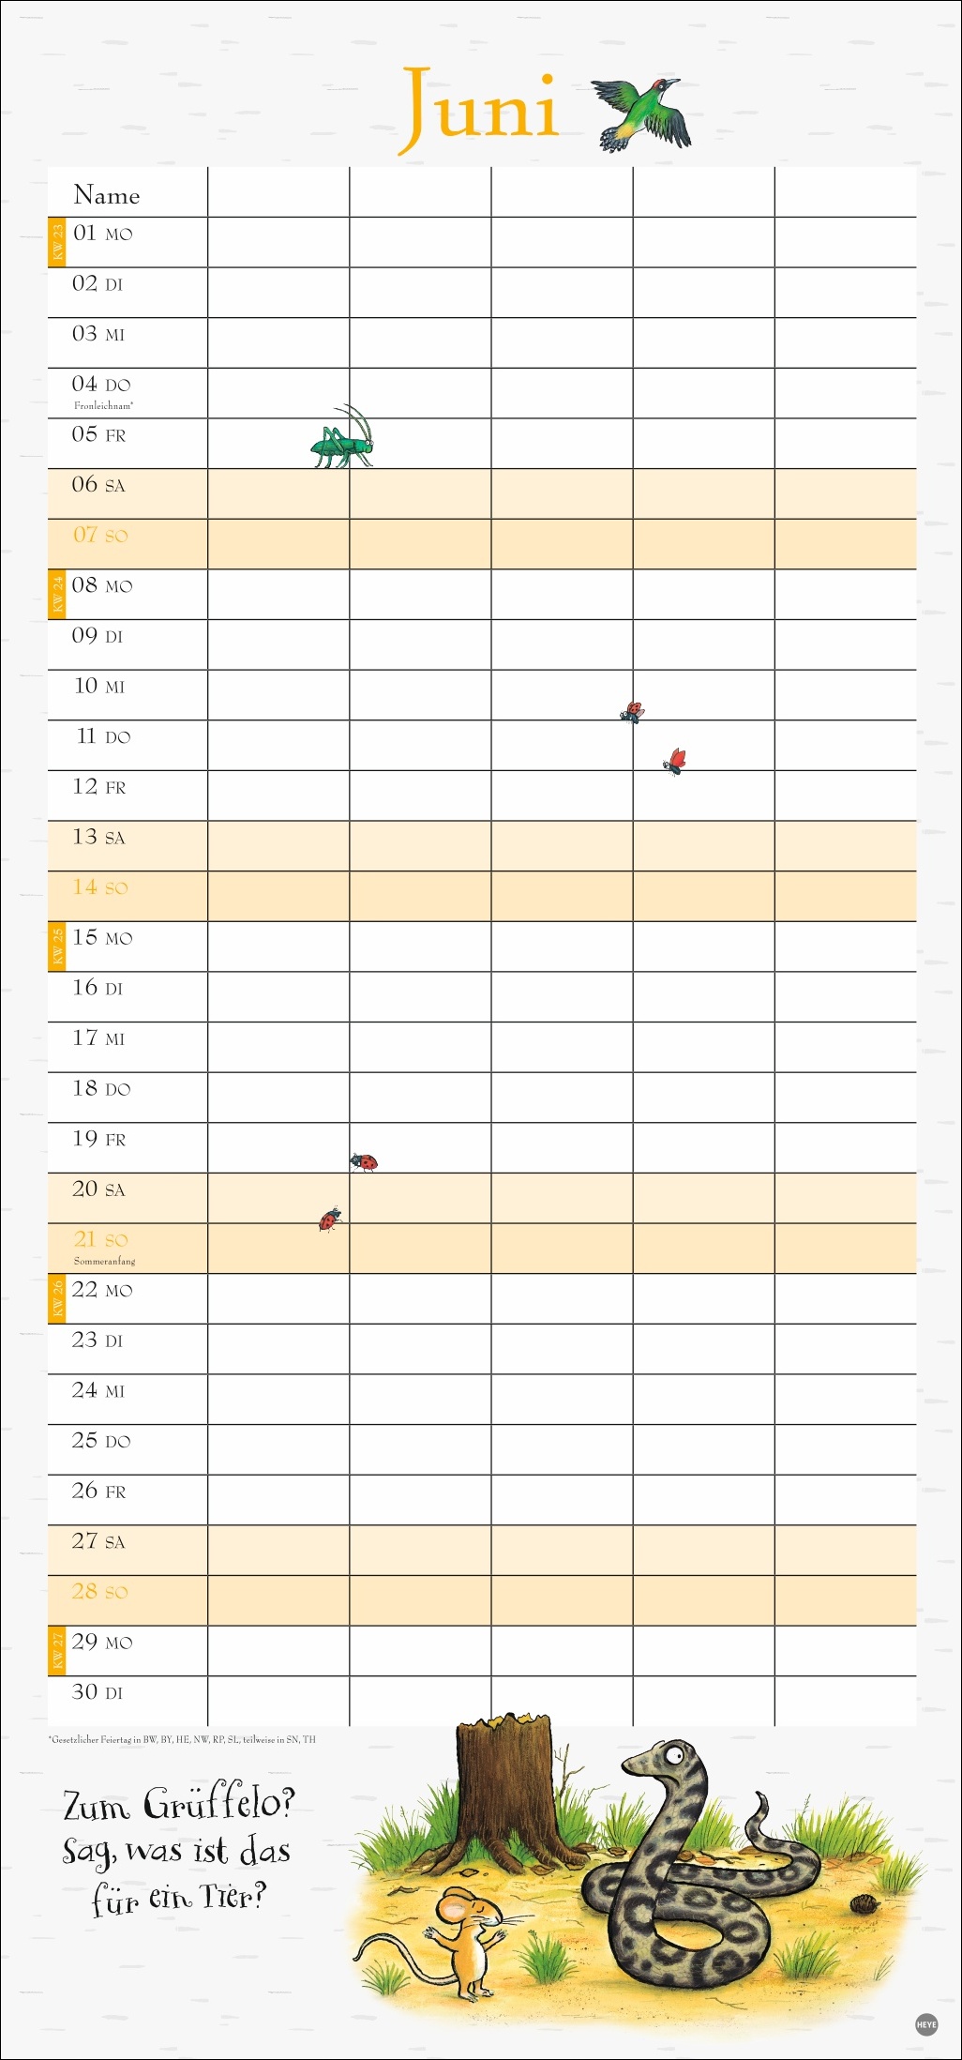Click the small pinecone near the snake

864,1904
